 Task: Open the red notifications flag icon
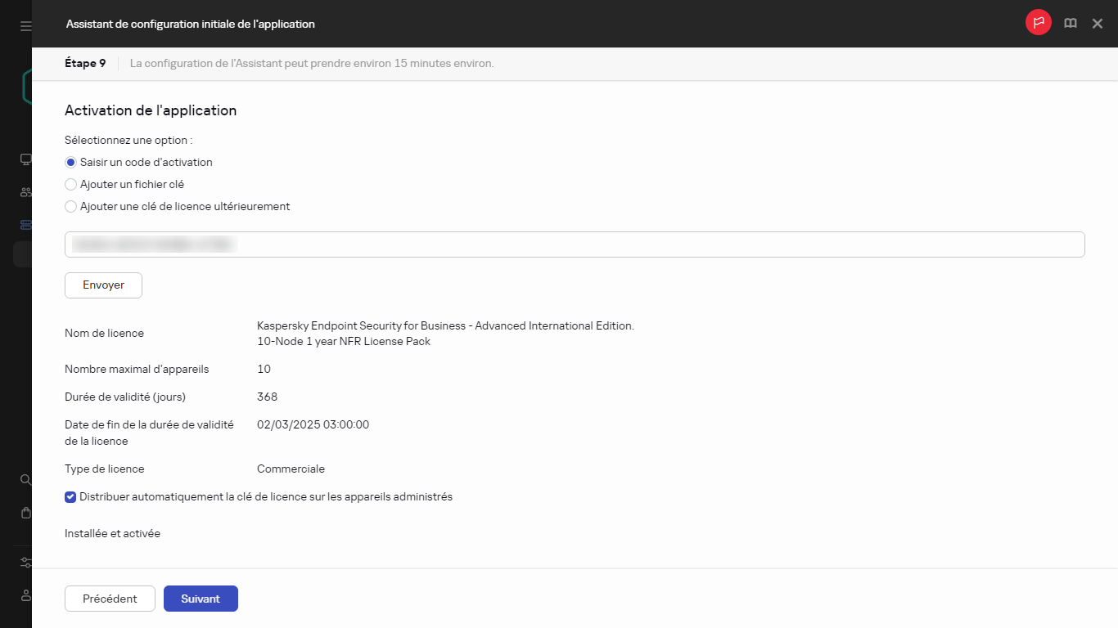click(x=1038, y=22)
